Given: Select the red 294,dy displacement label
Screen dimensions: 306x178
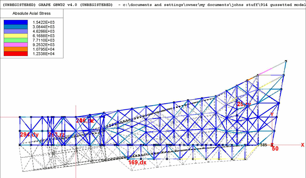Looking at the screenshot, I should (x=29, y=135).
